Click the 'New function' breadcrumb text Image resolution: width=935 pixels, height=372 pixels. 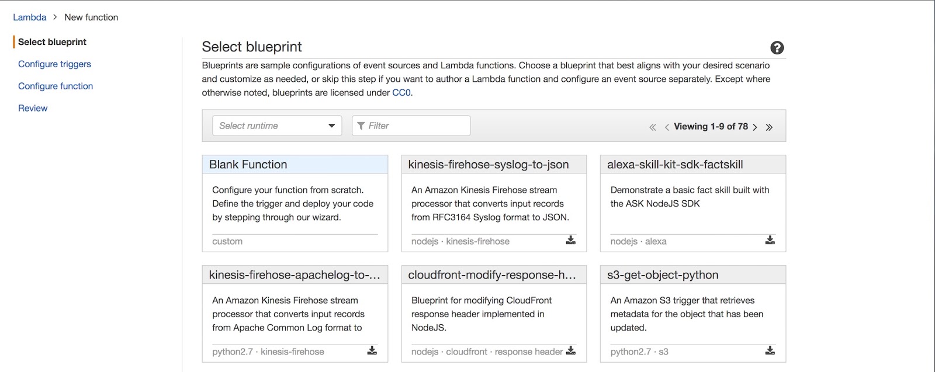coord(91,18)
